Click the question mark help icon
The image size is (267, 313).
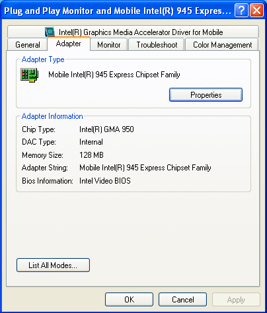pyautogui.click(x=241, y=10)
